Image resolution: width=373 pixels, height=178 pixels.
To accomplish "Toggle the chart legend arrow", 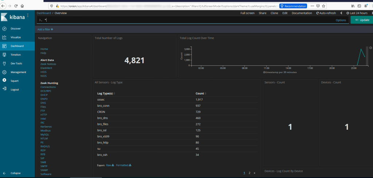I will point(370,48).
